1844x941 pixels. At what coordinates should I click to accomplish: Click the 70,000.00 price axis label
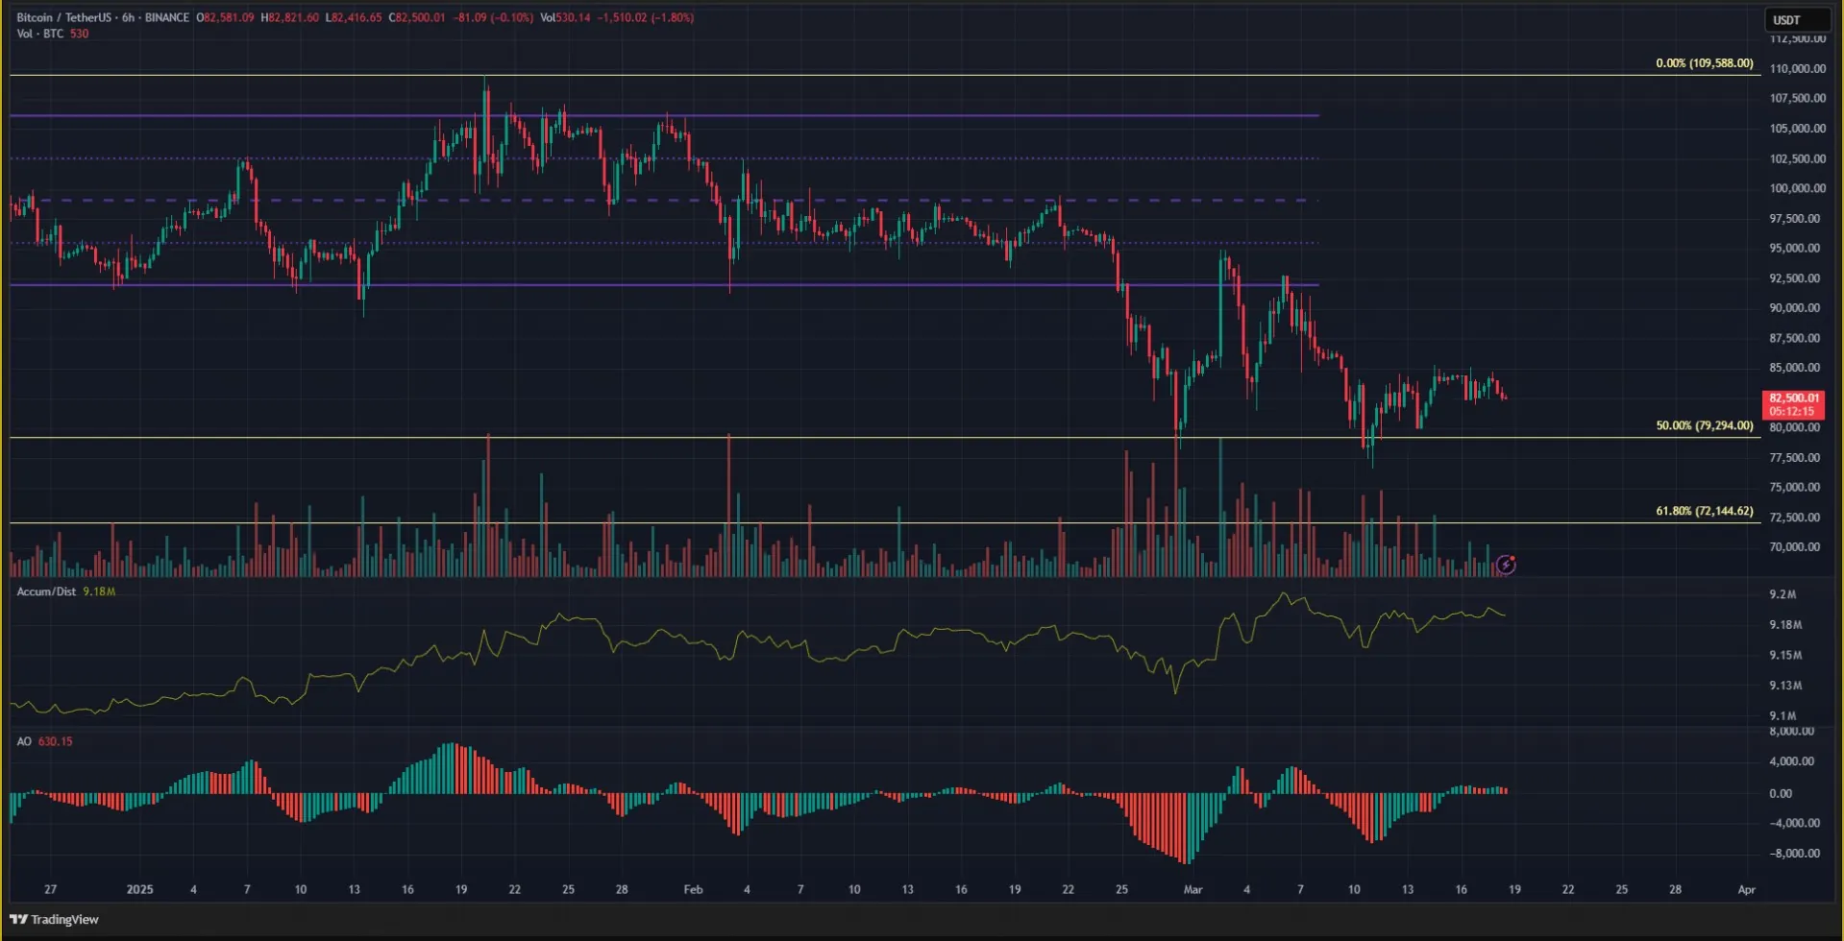click(1795, 547)
